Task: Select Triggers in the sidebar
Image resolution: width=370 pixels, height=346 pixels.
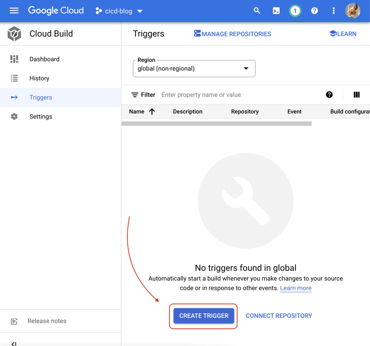Action: [x=61, y=97]
